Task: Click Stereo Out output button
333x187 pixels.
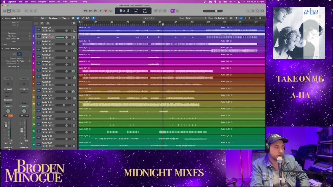Action: pyautogui.click(x=8, y=100)
